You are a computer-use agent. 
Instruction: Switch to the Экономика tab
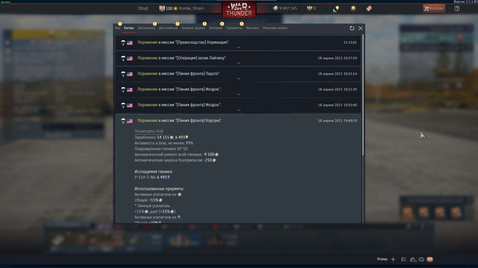(146, 28)
